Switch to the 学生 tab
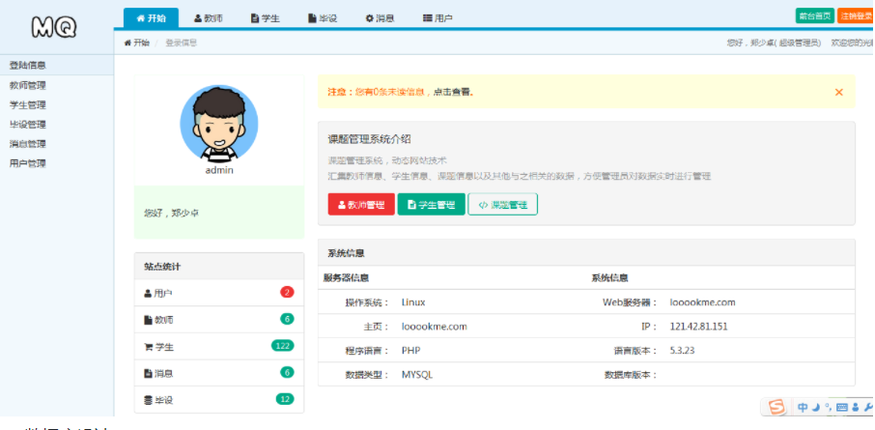 265,17
